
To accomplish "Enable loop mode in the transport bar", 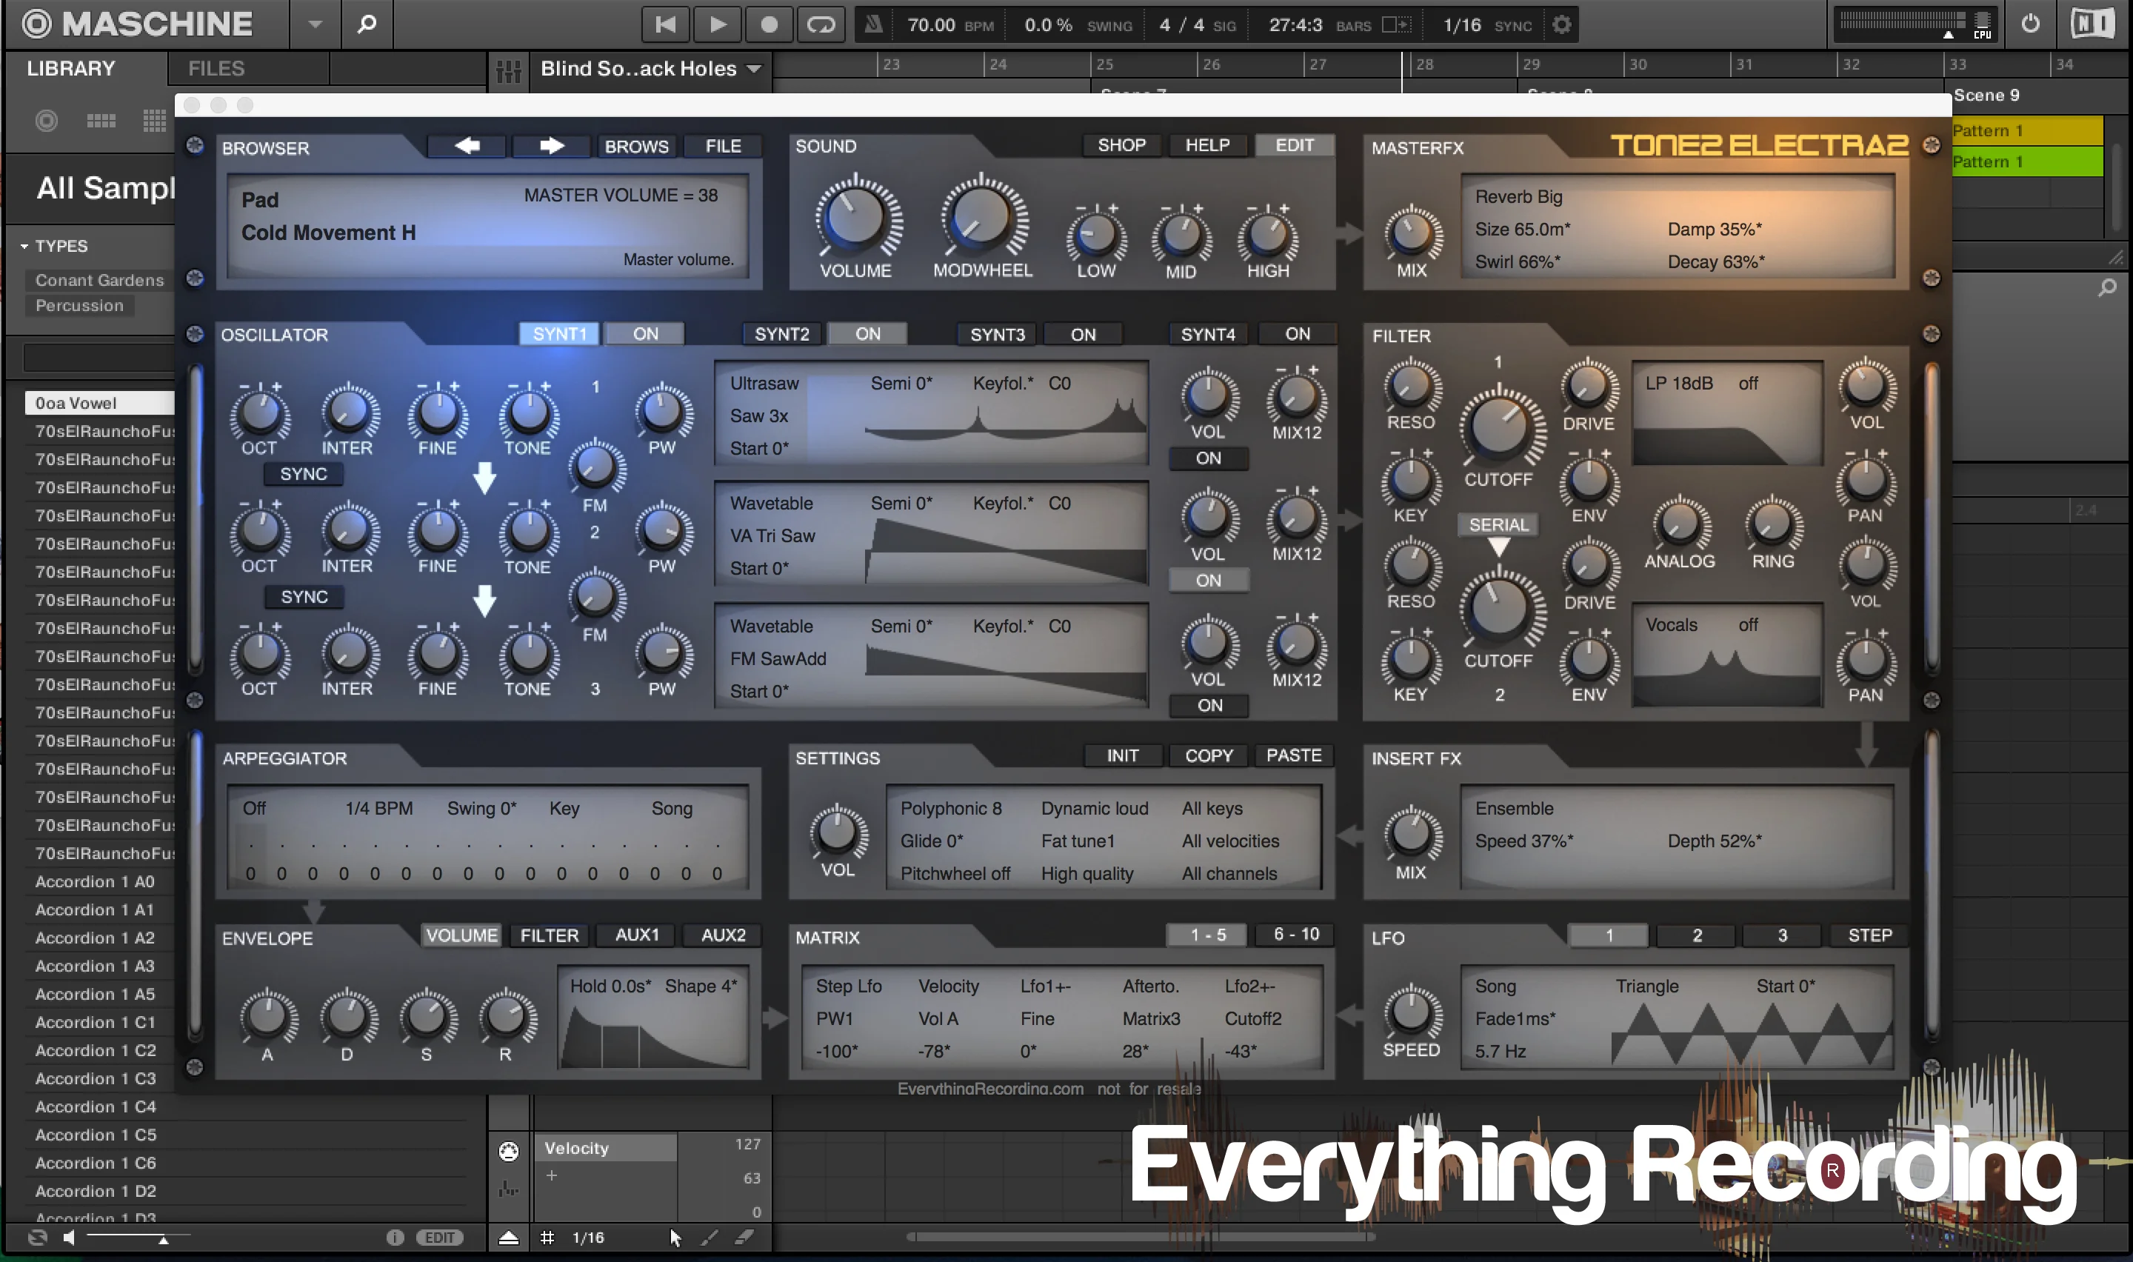I will point(820,24).
